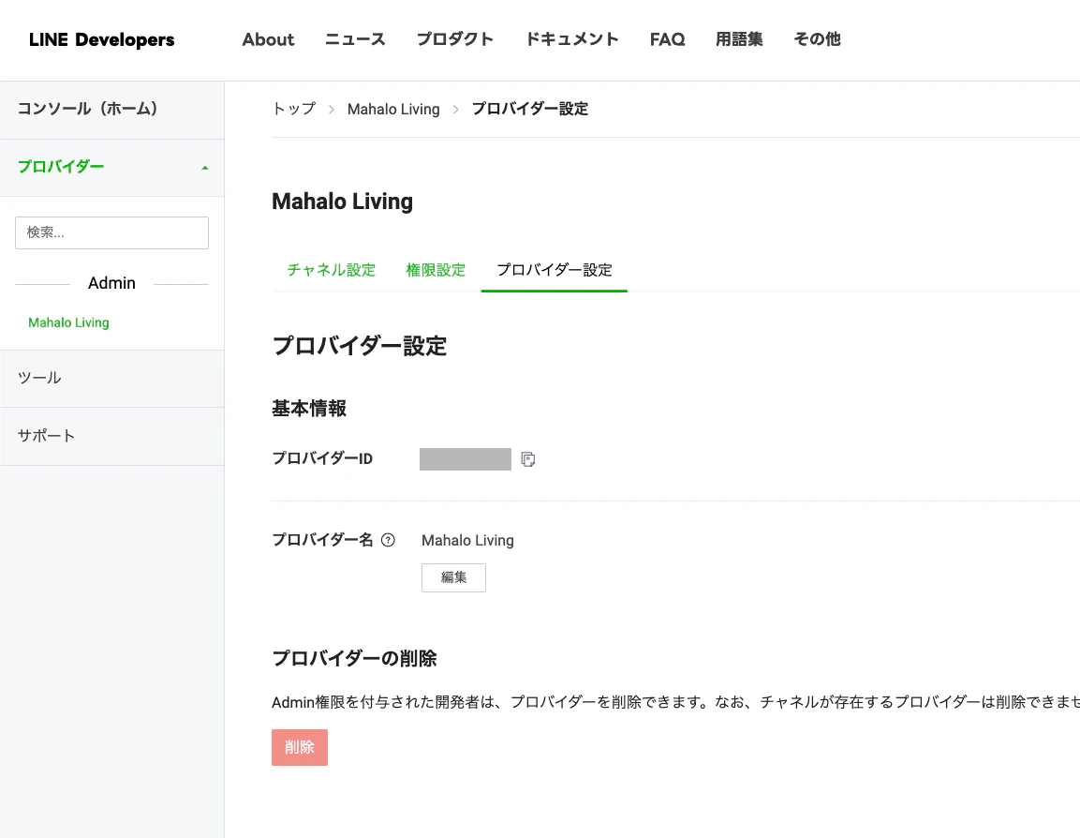Collapse the プロバイダー sidebar section arrow

(204, 168)
